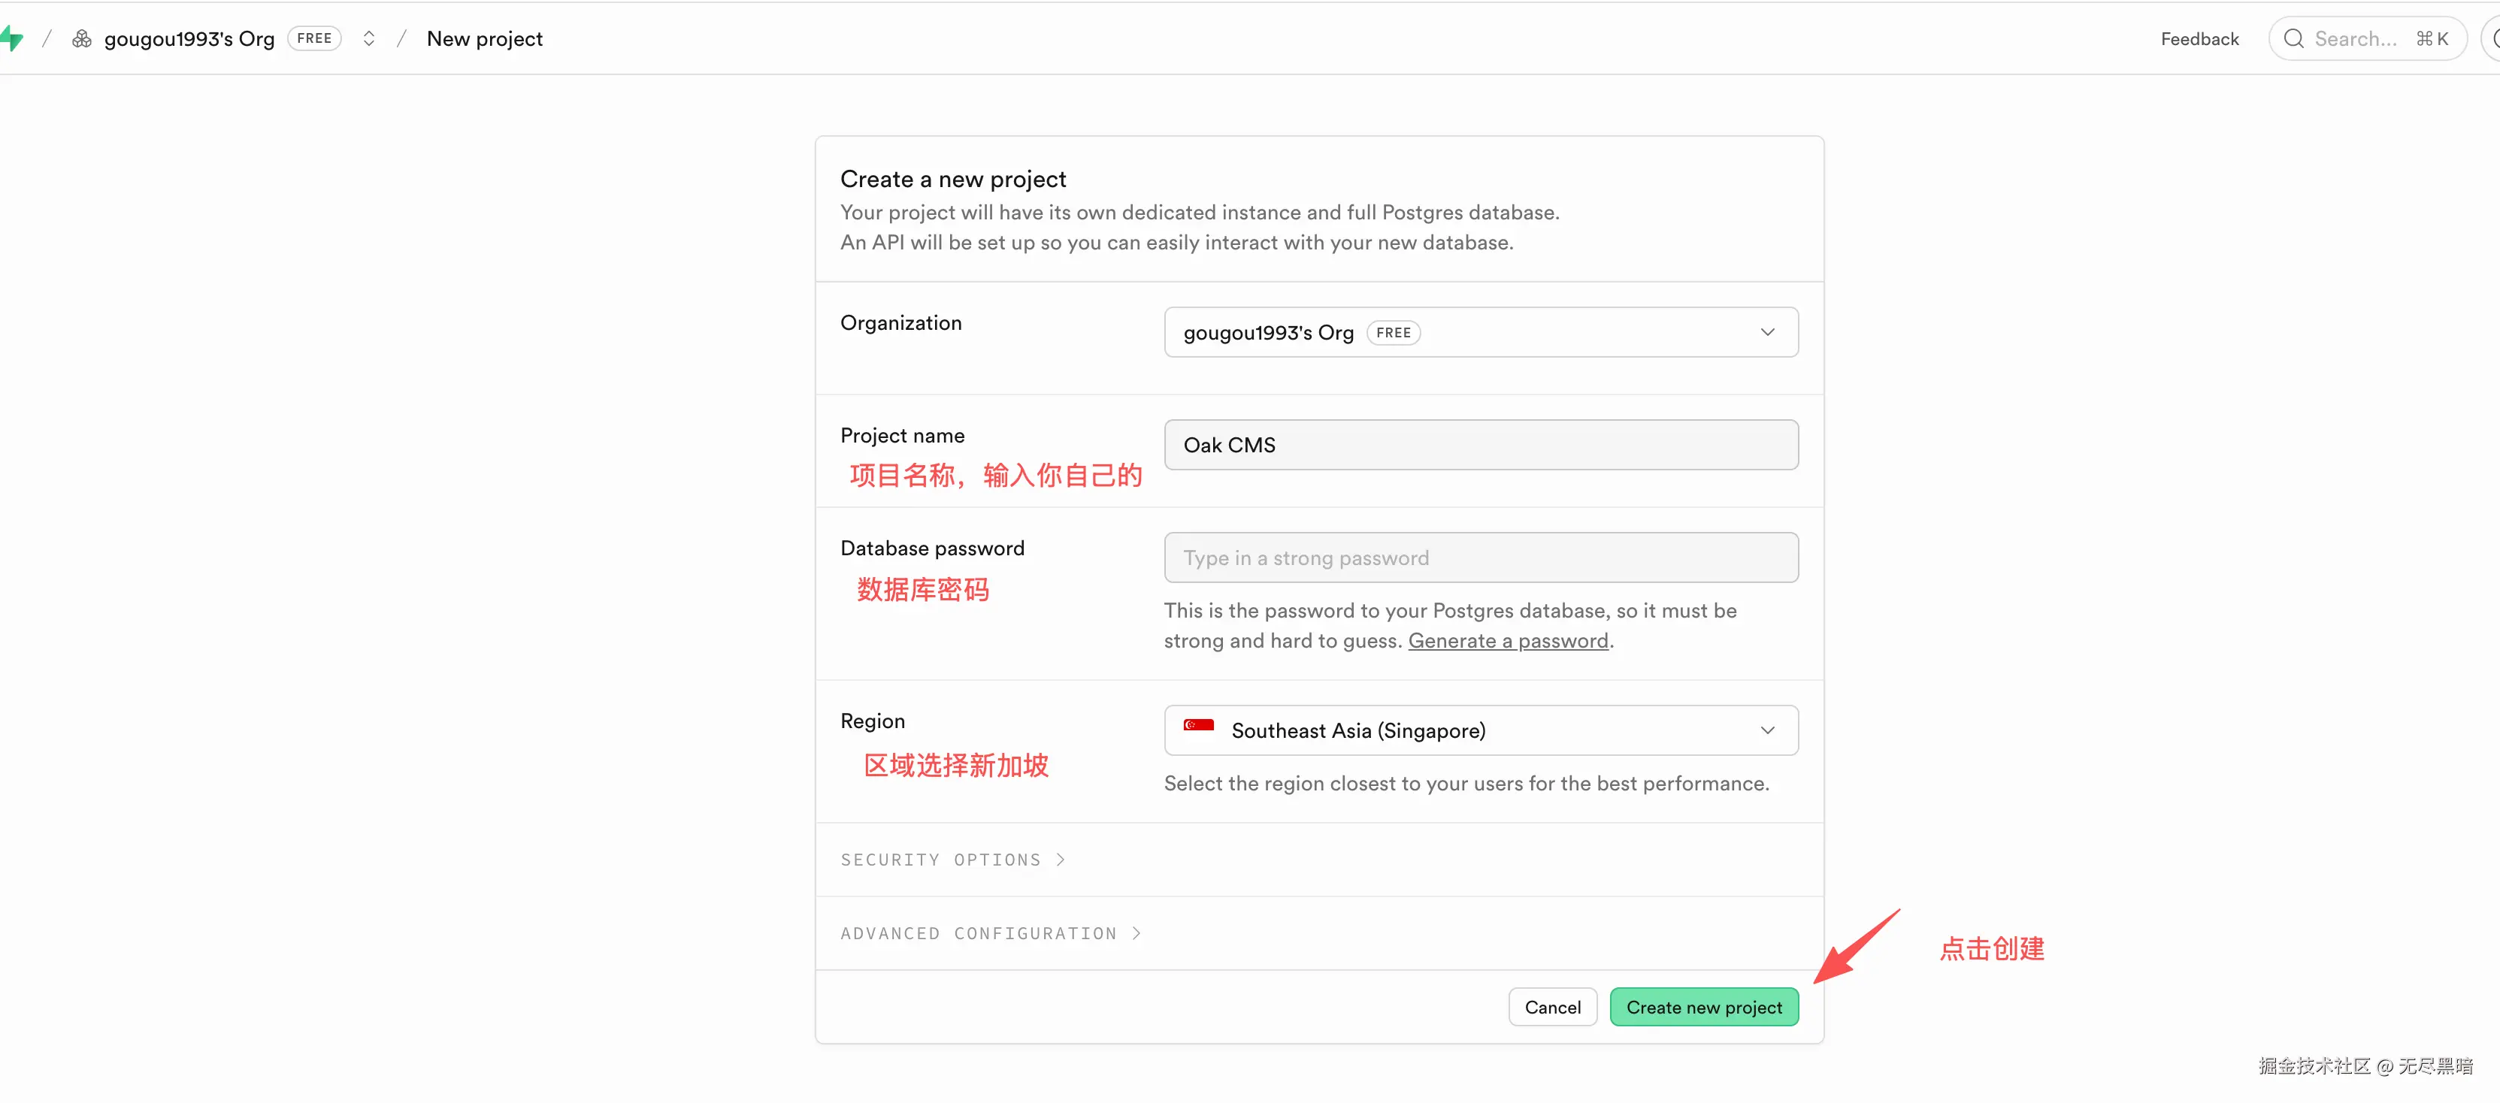Focus the Database password input field

1480,558
